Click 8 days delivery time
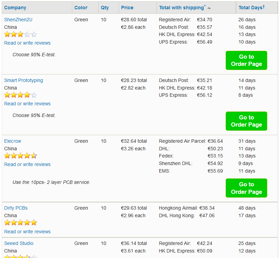This screenshot has height=258, width=280. click(x=246, y=95)
